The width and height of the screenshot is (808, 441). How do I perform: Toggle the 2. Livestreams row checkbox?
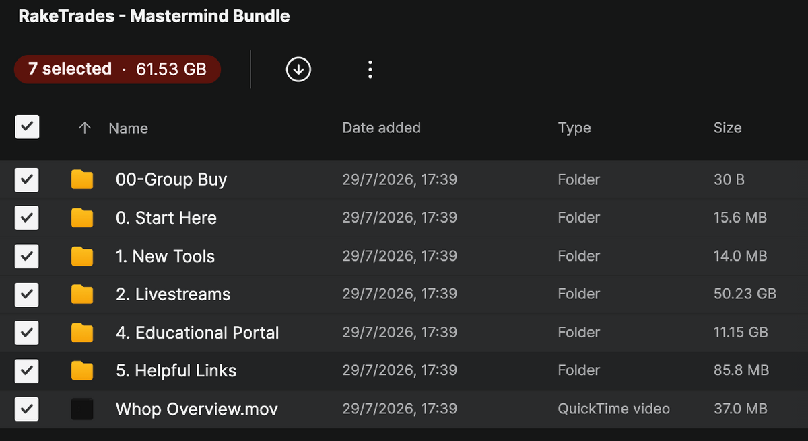(27, 294)
